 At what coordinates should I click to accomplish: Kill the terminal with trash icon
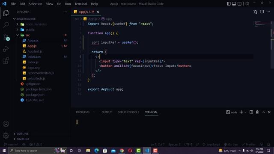tap(257, 112)
